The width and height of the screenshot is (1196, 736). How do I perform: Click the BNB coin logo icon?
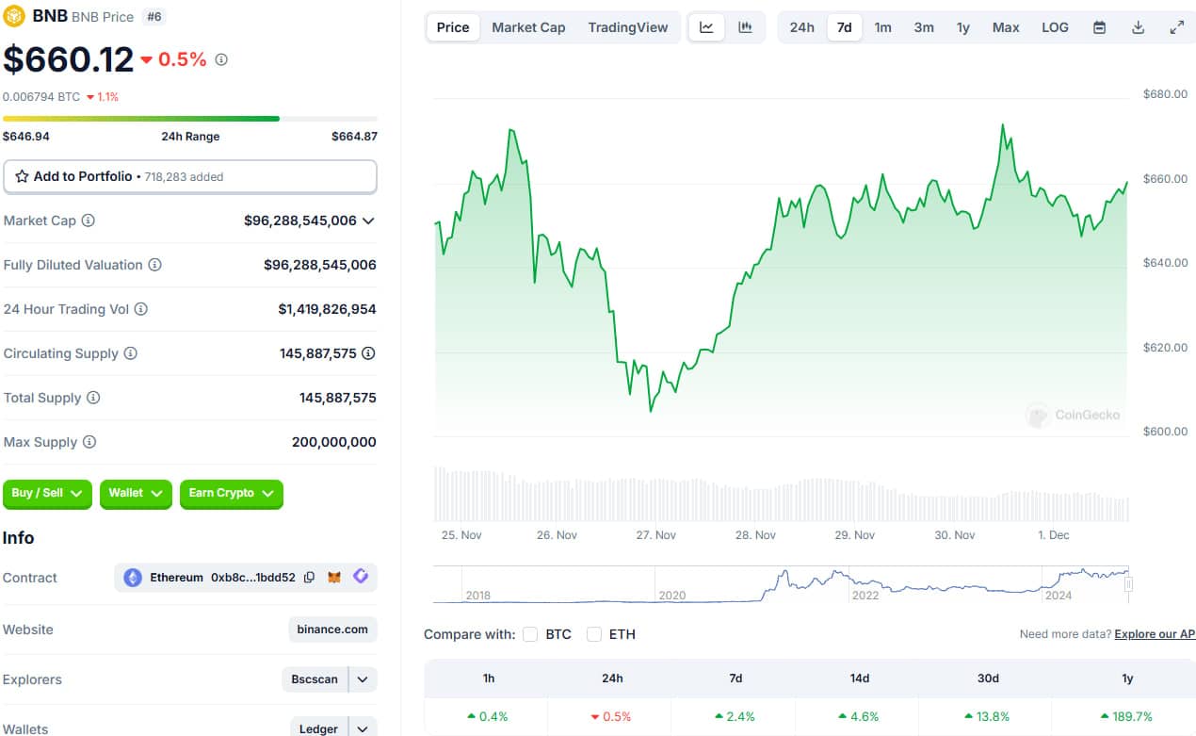(14, 16)
